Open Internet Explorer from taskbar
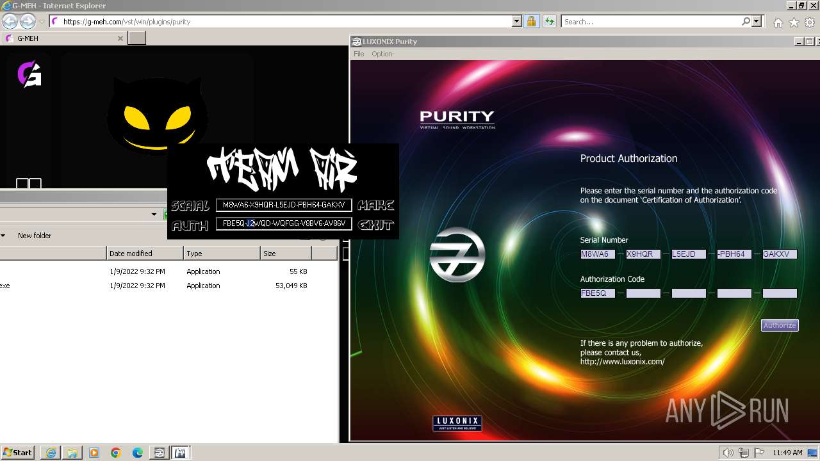 [51, 453]
